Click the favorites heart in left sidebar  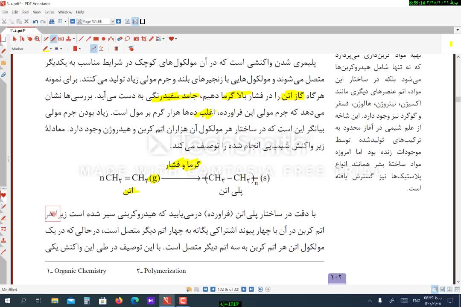[x=3, y=195]
